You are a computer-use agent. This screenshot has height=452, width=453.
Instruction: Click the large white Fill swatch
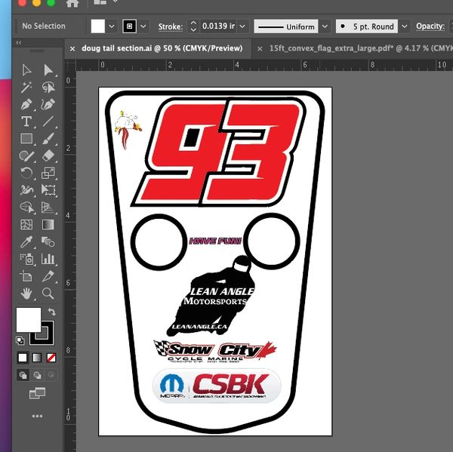click(x=29, y=320)
